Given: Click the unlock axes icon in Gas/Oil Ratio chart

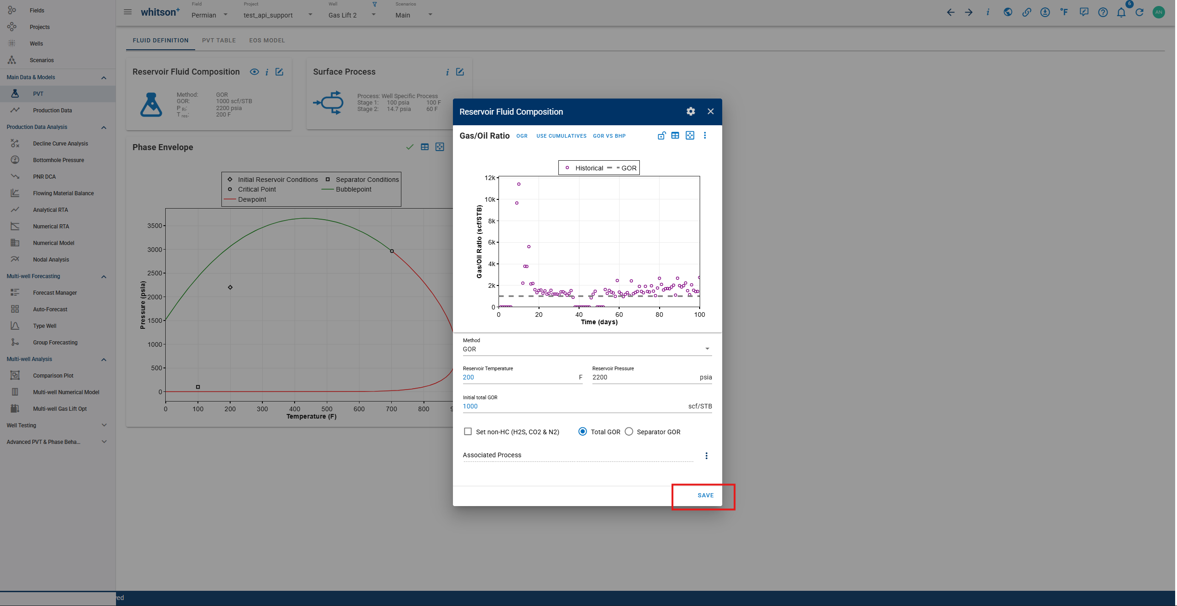Looking at the screenshot, I should click(661, 135).
